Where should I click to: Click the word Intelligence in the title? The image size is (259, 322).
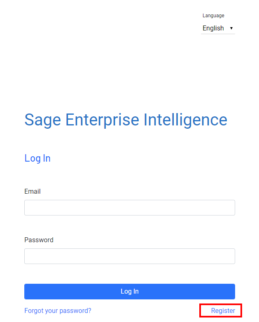tap(185, 120)
